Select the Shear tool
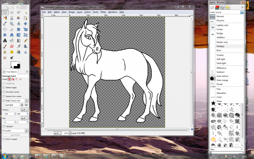Image resolution: width=254 pixels, height=159 pixels. click(x=5, y=35)
